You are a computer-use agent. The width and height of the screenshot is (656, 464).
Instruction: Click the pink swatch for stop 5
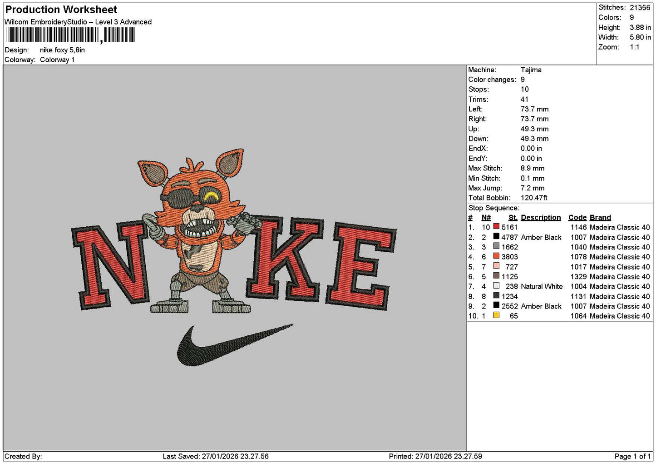pos(496,266)
